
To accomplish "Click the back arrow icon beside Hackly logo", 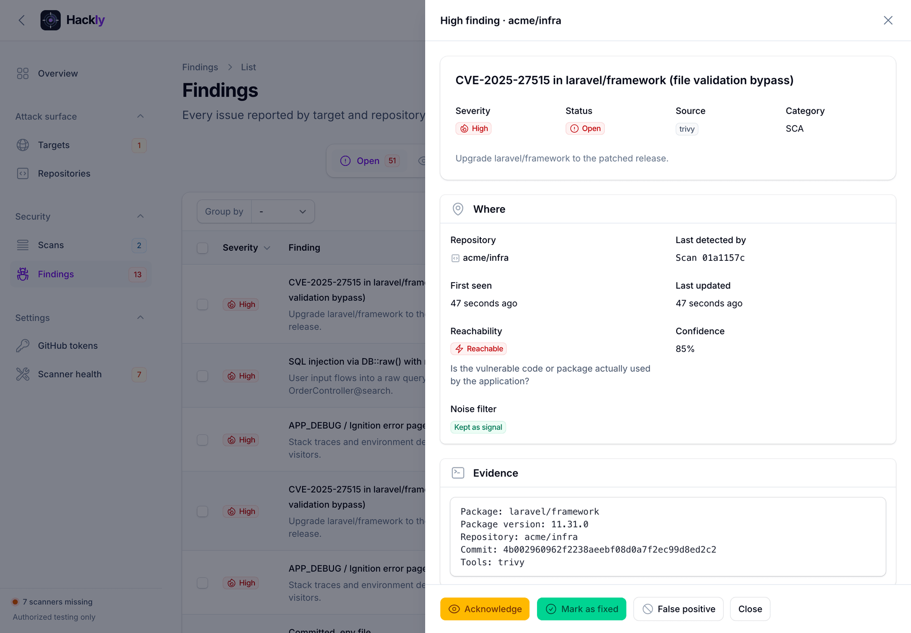I will point(22,20).
